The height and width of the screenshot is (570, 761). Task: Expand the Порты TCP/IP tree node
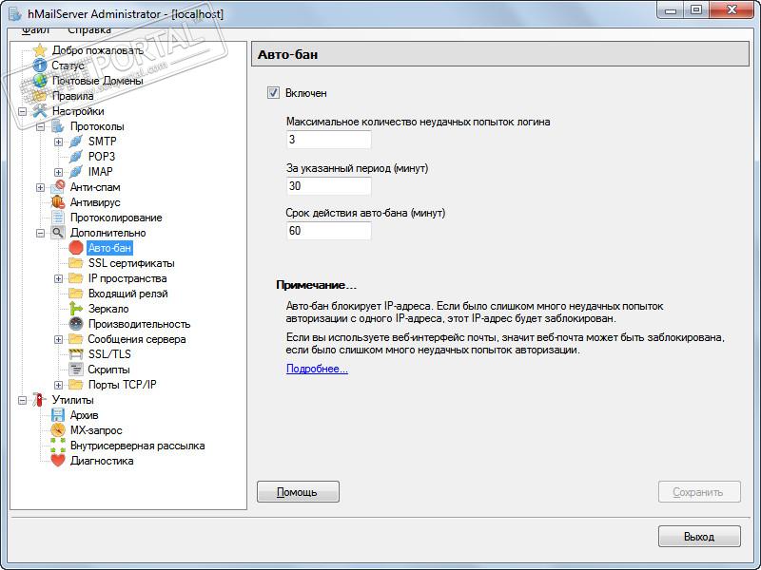58,385
